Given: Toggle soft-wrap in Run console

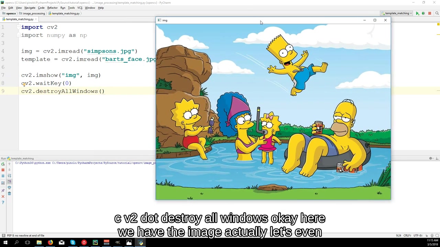Looking at the screenshot, I should tap(9, 176).
